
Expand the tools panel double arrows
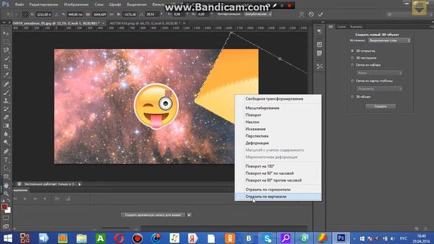click(x=4, y=22)
